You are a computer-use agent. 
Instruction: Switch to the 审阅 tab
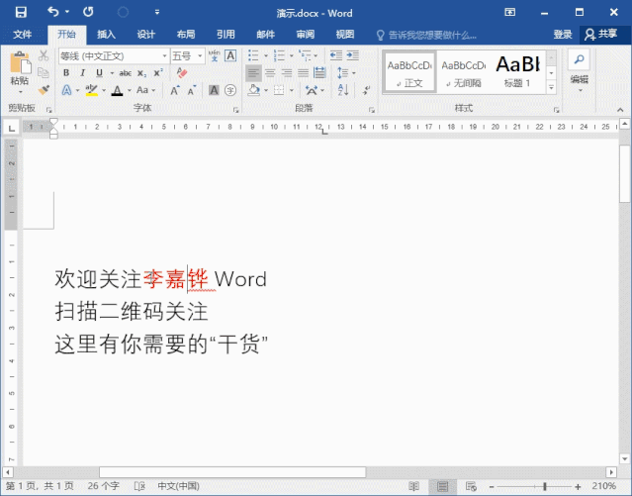306,35
